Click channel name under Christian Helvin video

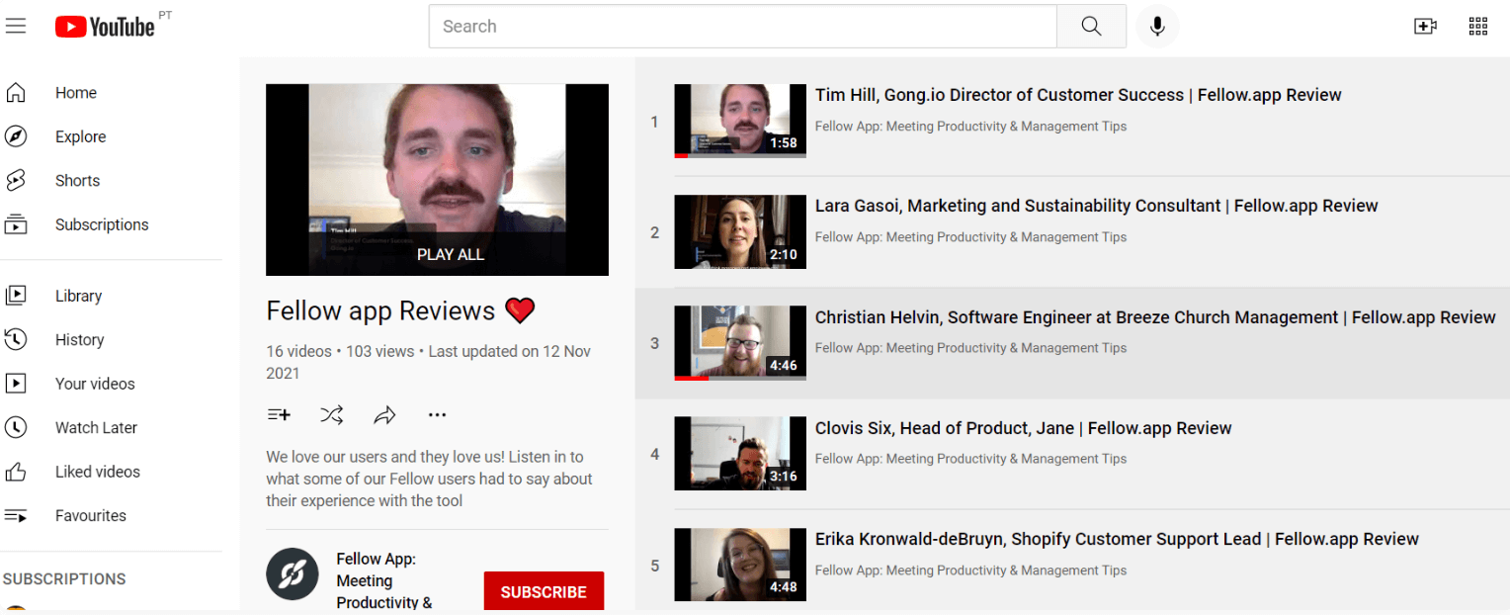(970, 348)
